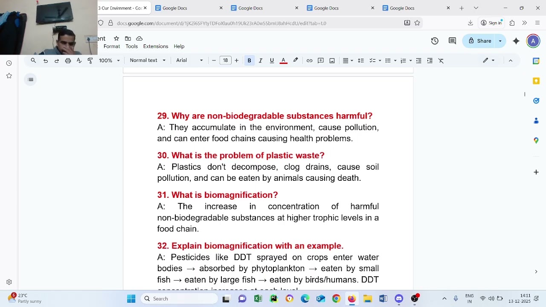Toggle bold formatting
Screen dimensions: 546x307
click(x=250, y=61)
